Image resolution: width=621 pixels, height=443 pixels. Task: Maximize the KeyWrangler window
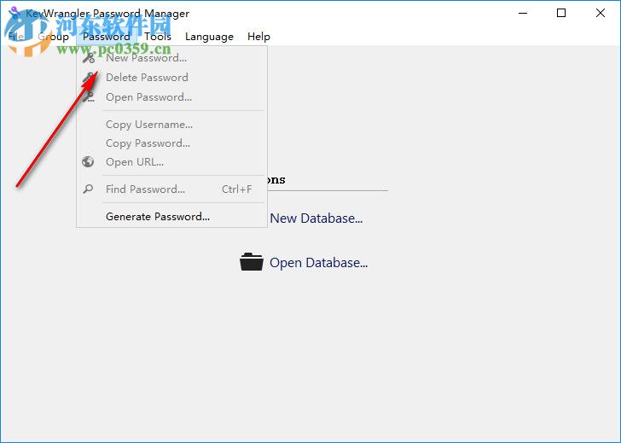click(560, 13)
